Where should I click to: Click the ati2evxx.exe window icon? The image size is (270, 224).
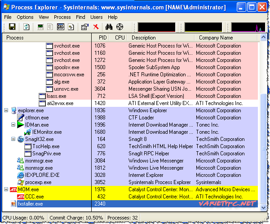[x=42, y=103]
